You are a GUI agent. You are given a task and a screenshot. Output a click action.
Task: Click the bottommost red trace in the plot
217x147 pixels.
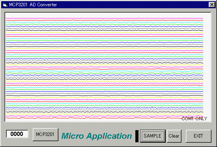pyautogui.click(x=105, y=118)
